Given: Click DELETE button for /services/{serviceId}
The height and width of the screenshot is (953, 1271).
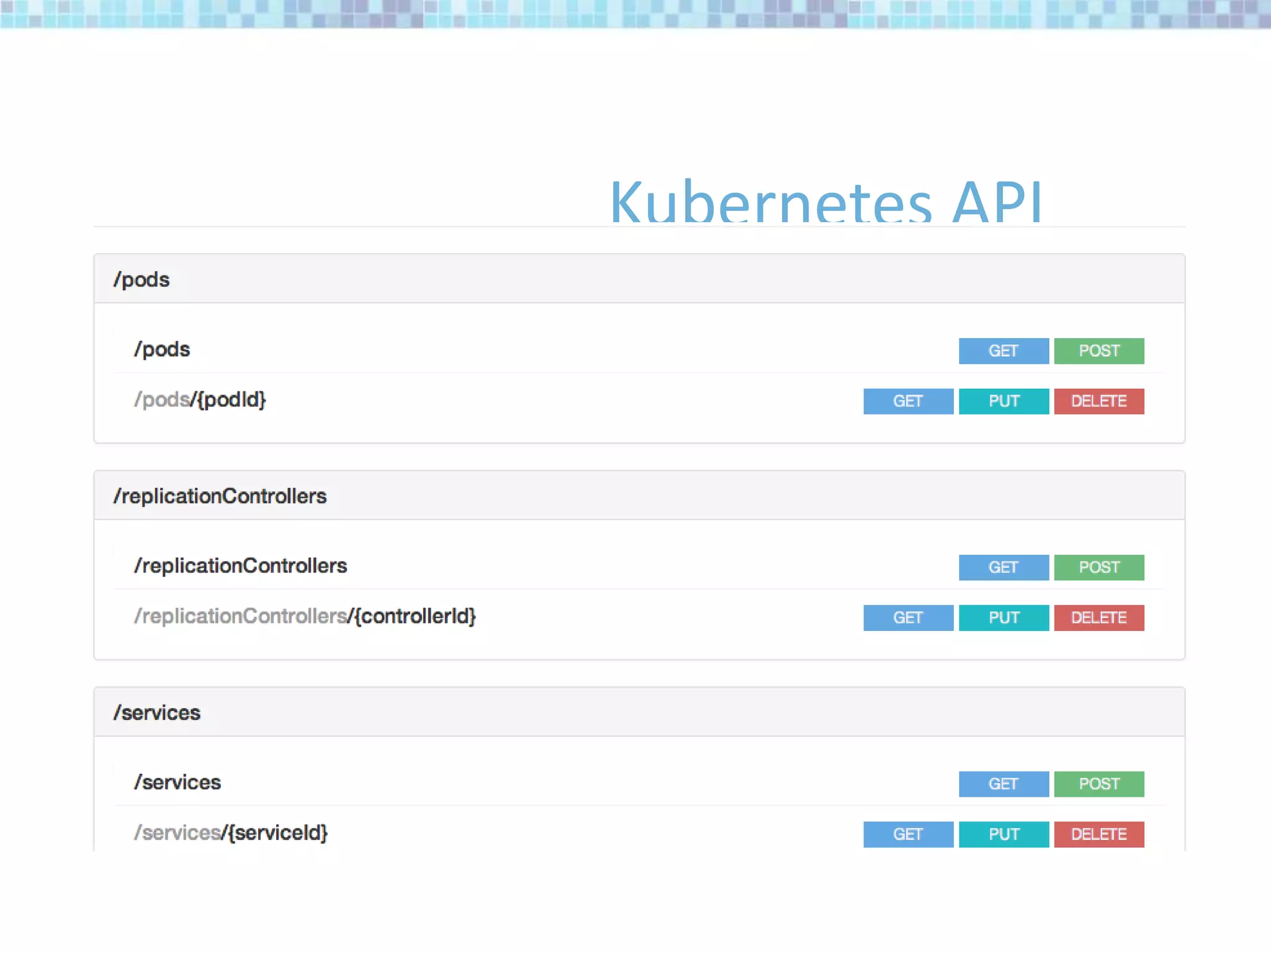Looking at the screenshot, I should click(x=1099, y=834).
